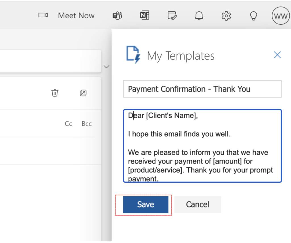
Task: Select the template title field
Action: tap(202, 89)
